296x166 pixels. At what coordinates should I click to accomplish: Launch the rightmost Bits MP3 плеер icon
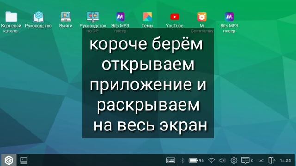click(229, 17)
